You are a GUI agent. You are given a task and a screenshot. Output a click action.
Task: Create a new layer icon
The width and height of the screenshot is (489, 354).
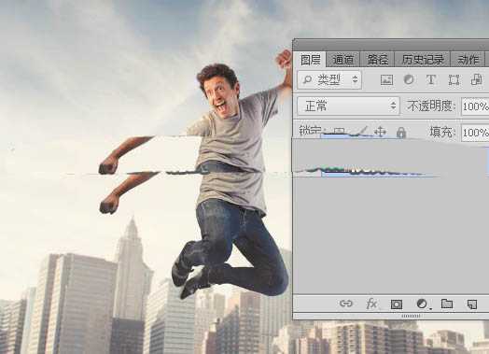point(472,304)
